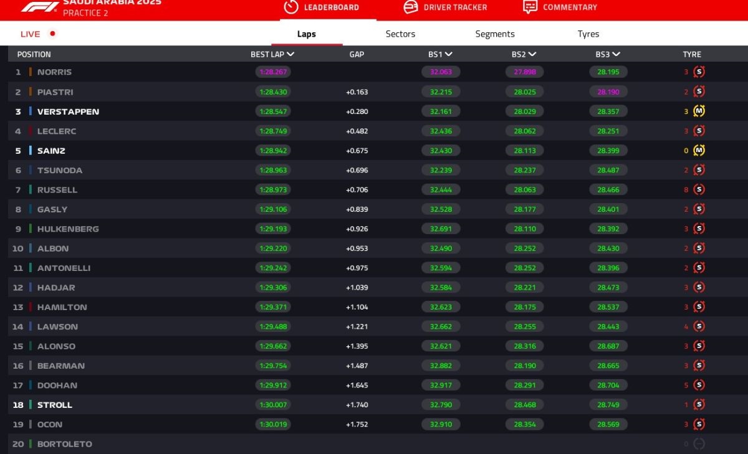Expand the BEST LAP column dropdown
This screenshot has height=454, width=748.
(290, 55)
